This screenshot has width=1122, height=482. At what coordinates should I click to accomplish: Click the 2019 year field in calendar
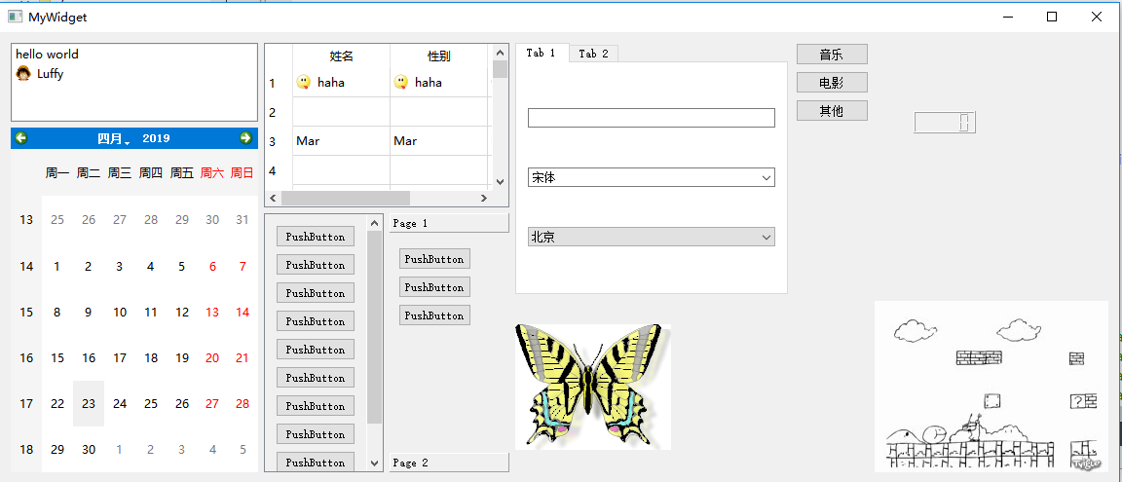(156, 138)
